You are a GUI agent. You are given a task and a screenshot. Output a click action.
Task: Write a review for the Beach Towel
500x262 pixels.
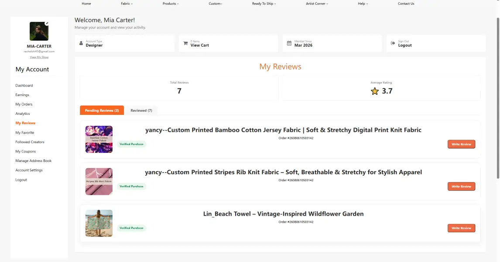click(461, 228)
